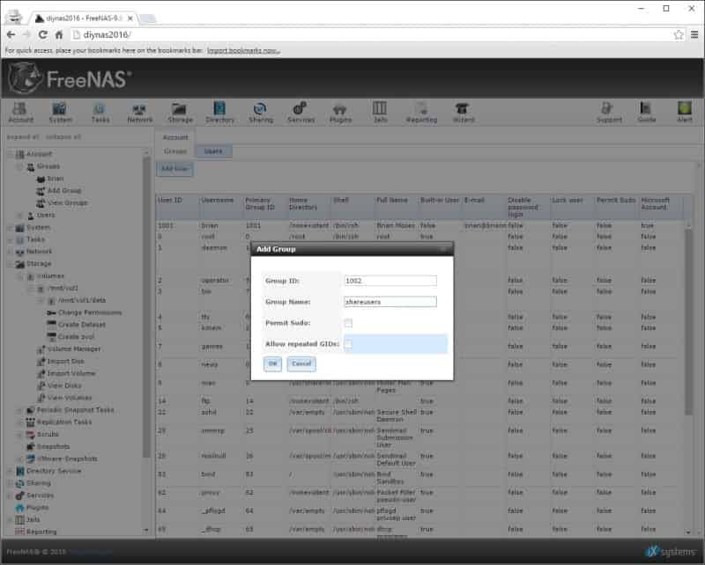
Task: Open Snapshots tree item
Action: pyautogui.click(x=48, y=446)
